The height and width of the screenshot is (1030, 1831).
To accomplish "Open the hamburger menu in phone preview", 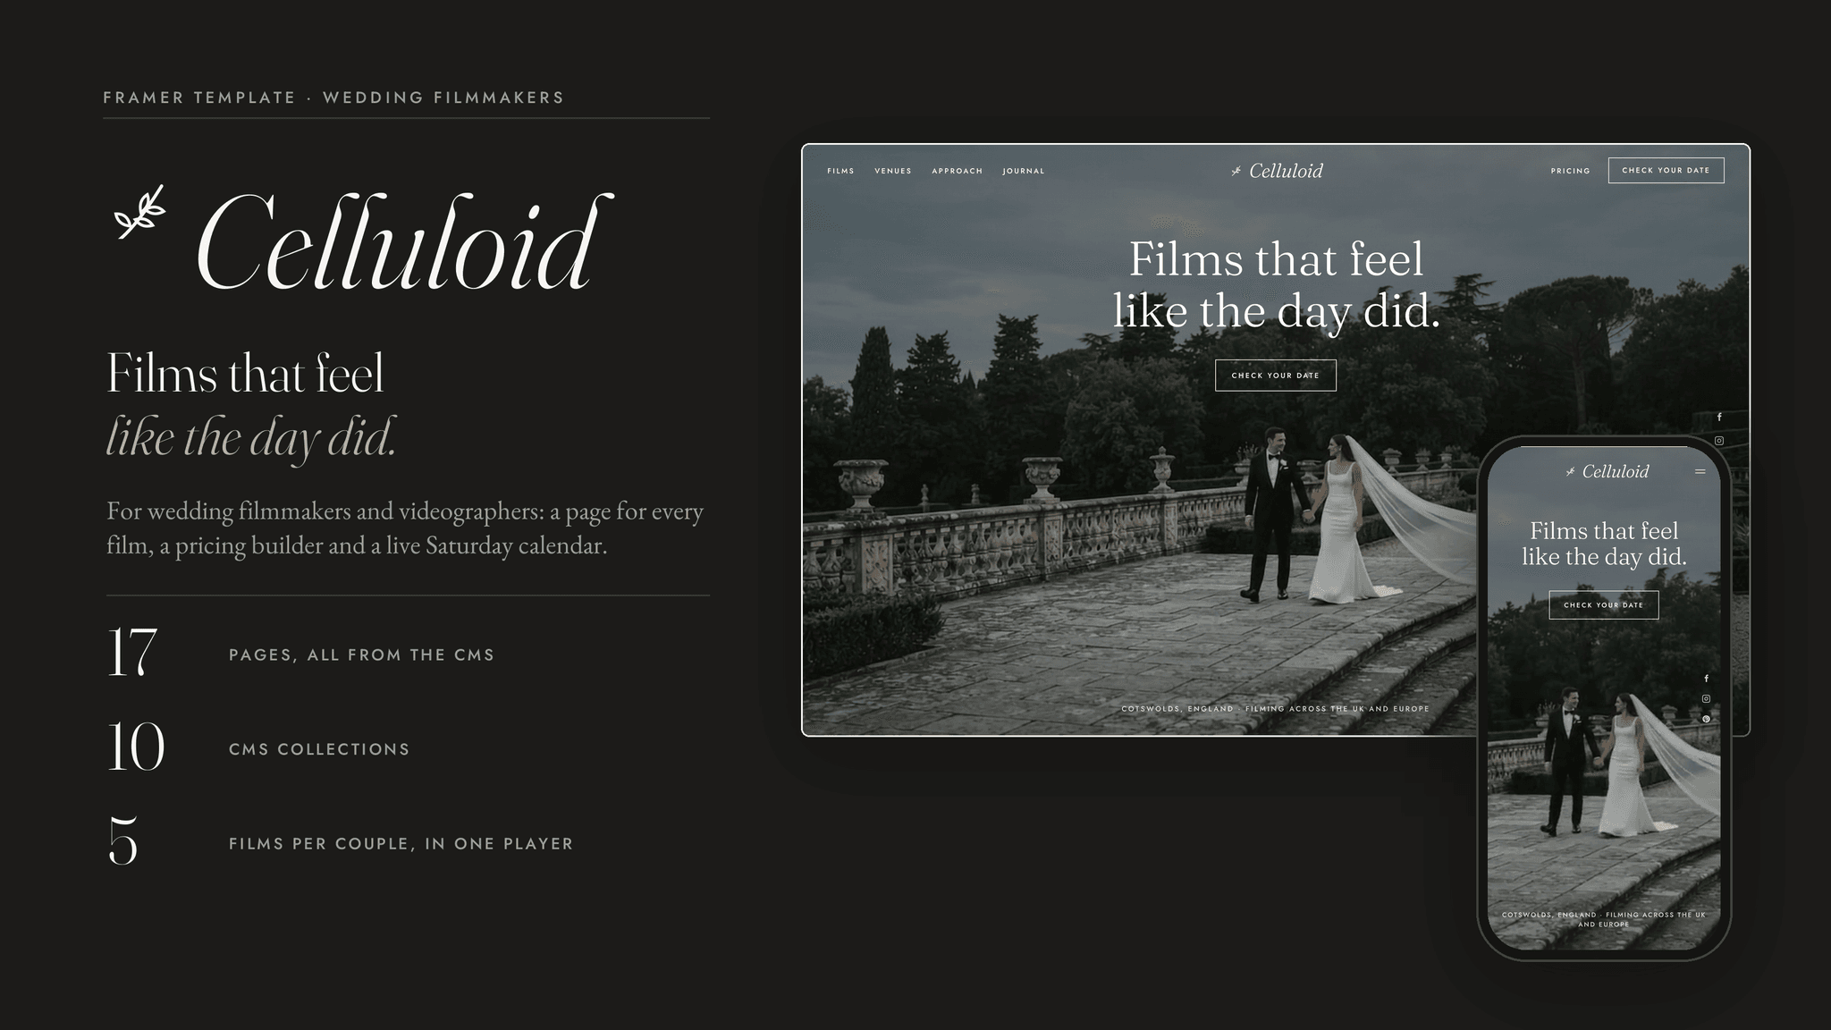I will tap(1700, 472).
